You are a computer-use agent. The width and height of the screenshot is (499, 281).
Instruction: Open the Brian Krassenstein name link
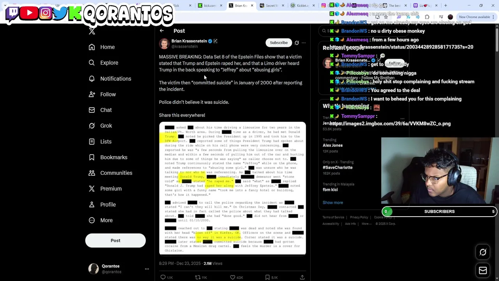(x=189, y=41)
